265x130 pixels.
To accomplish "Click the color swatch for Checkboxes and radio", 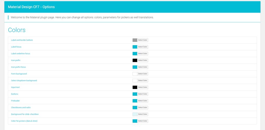I will tap(135, 107).
